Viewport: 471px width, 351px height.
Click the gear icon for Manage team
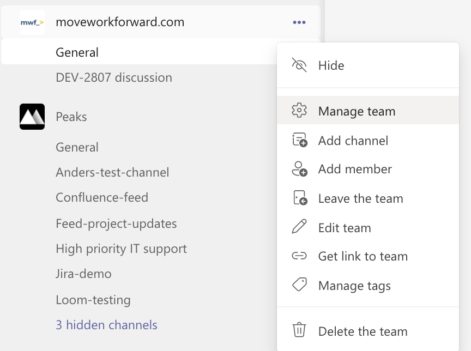(299, 111)
